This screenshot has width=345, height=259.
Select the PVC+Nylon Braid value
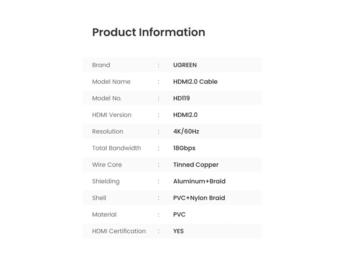[199, 198]
